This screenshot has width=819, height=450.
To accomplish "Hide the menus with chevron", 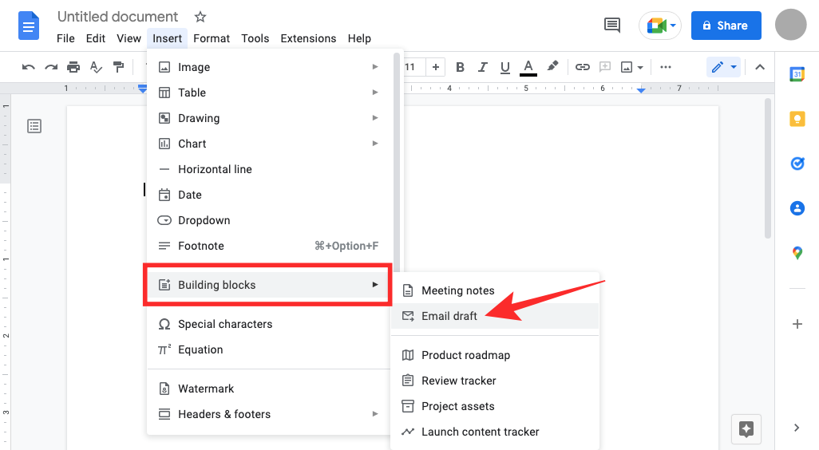I will (760, 67).
